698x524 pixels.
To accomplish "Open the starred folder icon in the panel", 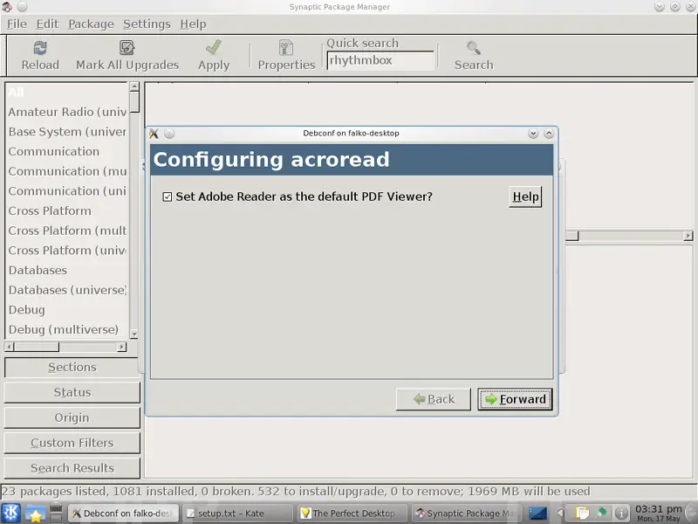I will point(34,514).
